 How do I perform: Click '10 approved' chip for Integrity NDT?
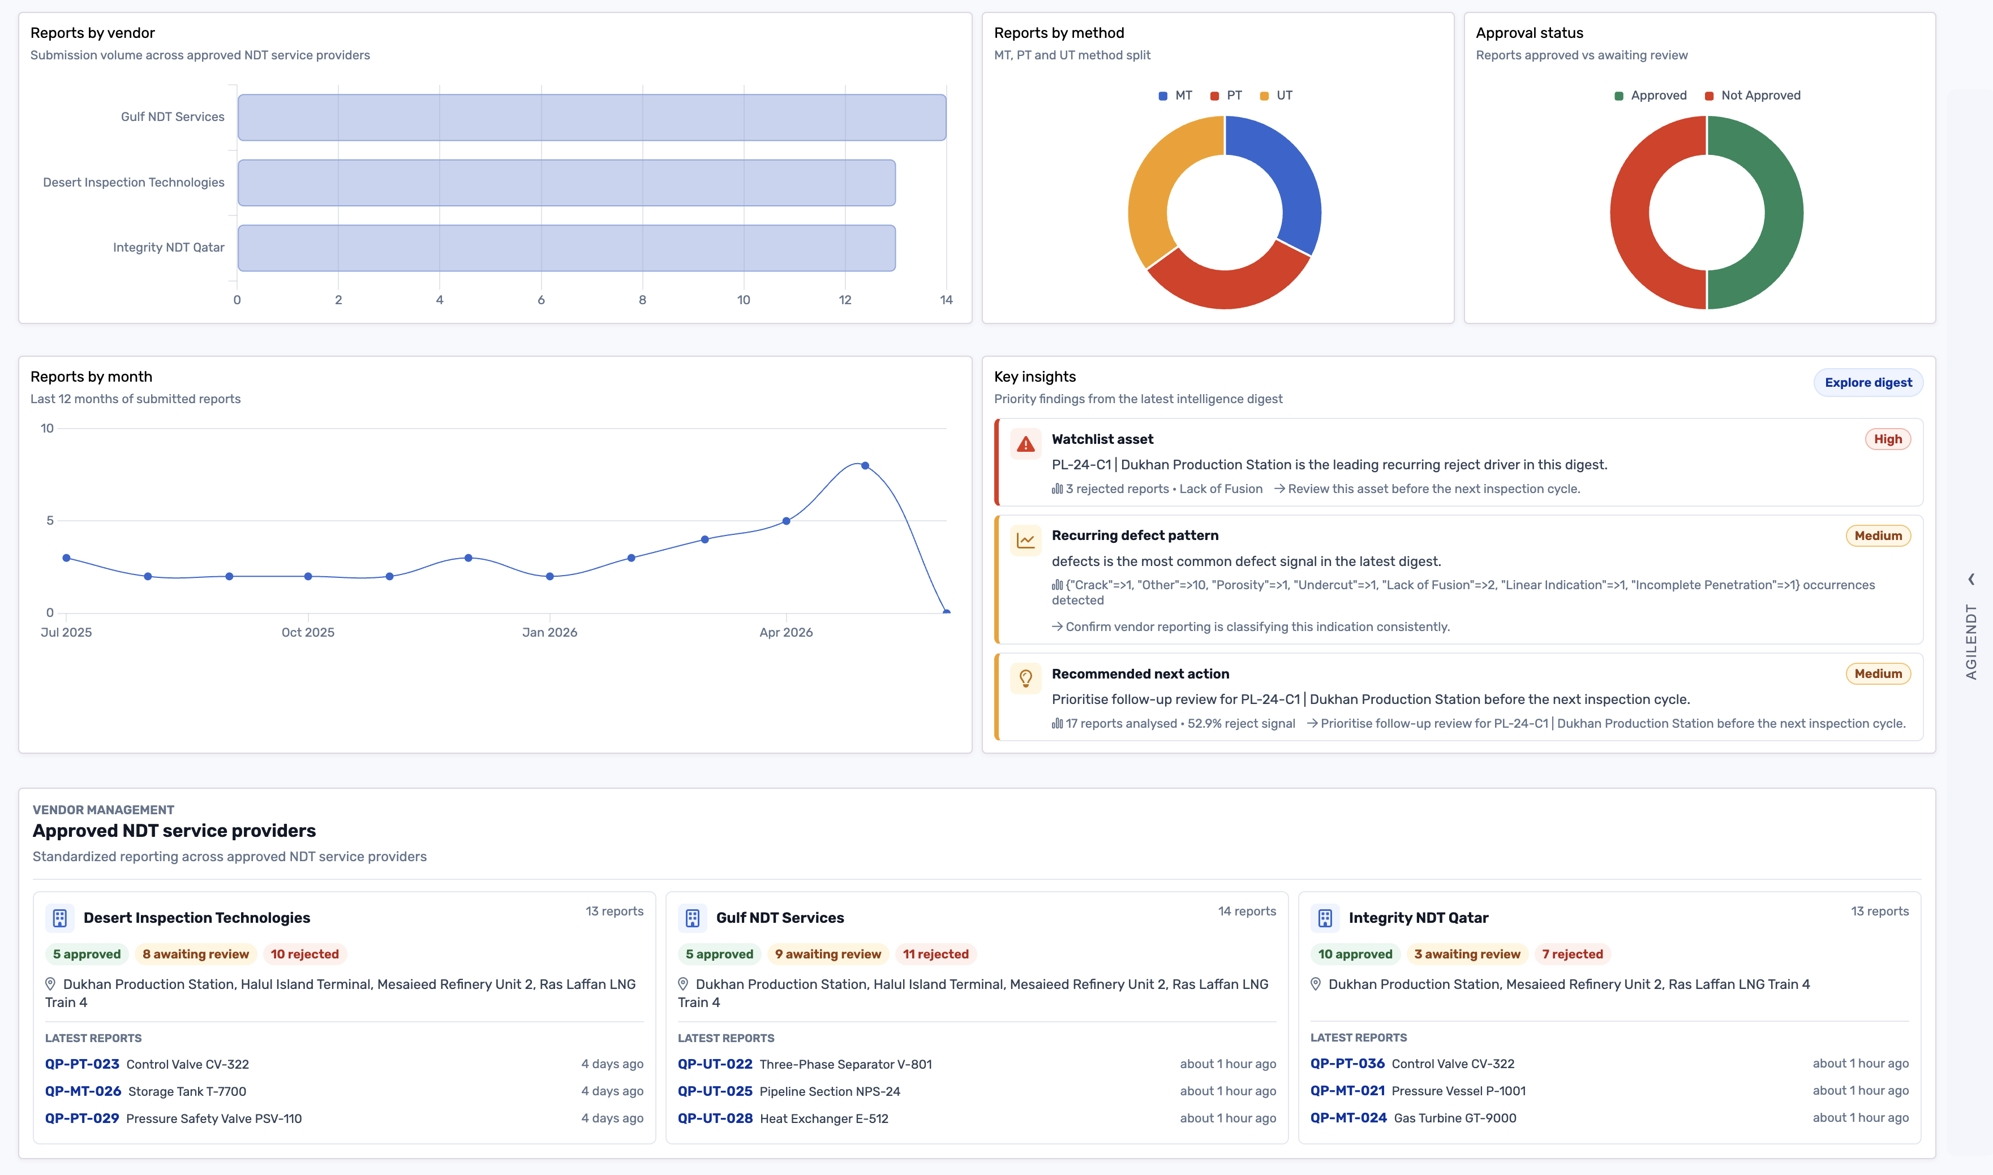point(1355,954)
